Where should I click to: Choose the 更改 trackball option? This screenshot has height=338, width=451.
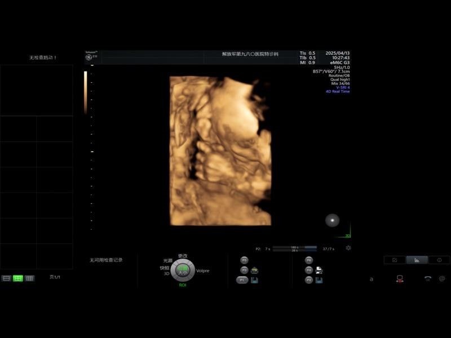(x=183, y=256)
